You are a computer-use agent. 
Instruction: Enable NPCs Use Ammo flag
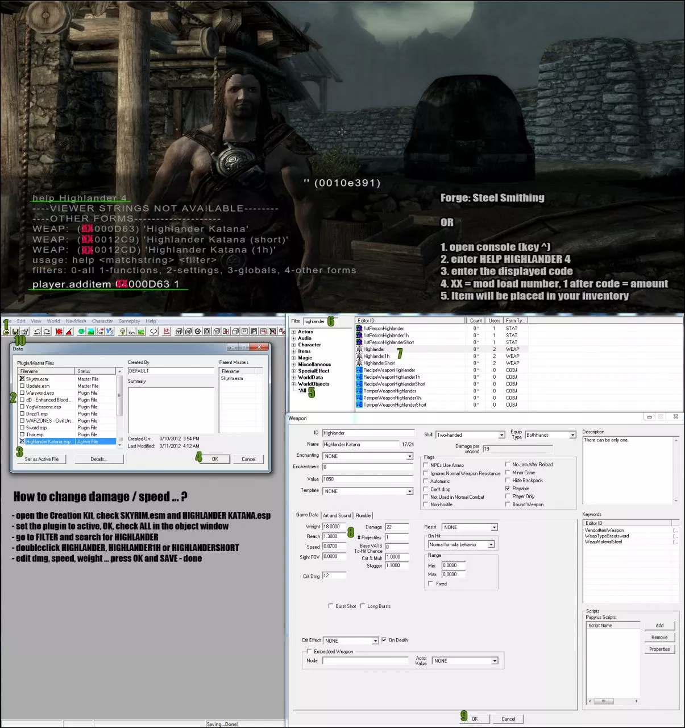pos(425,465)
